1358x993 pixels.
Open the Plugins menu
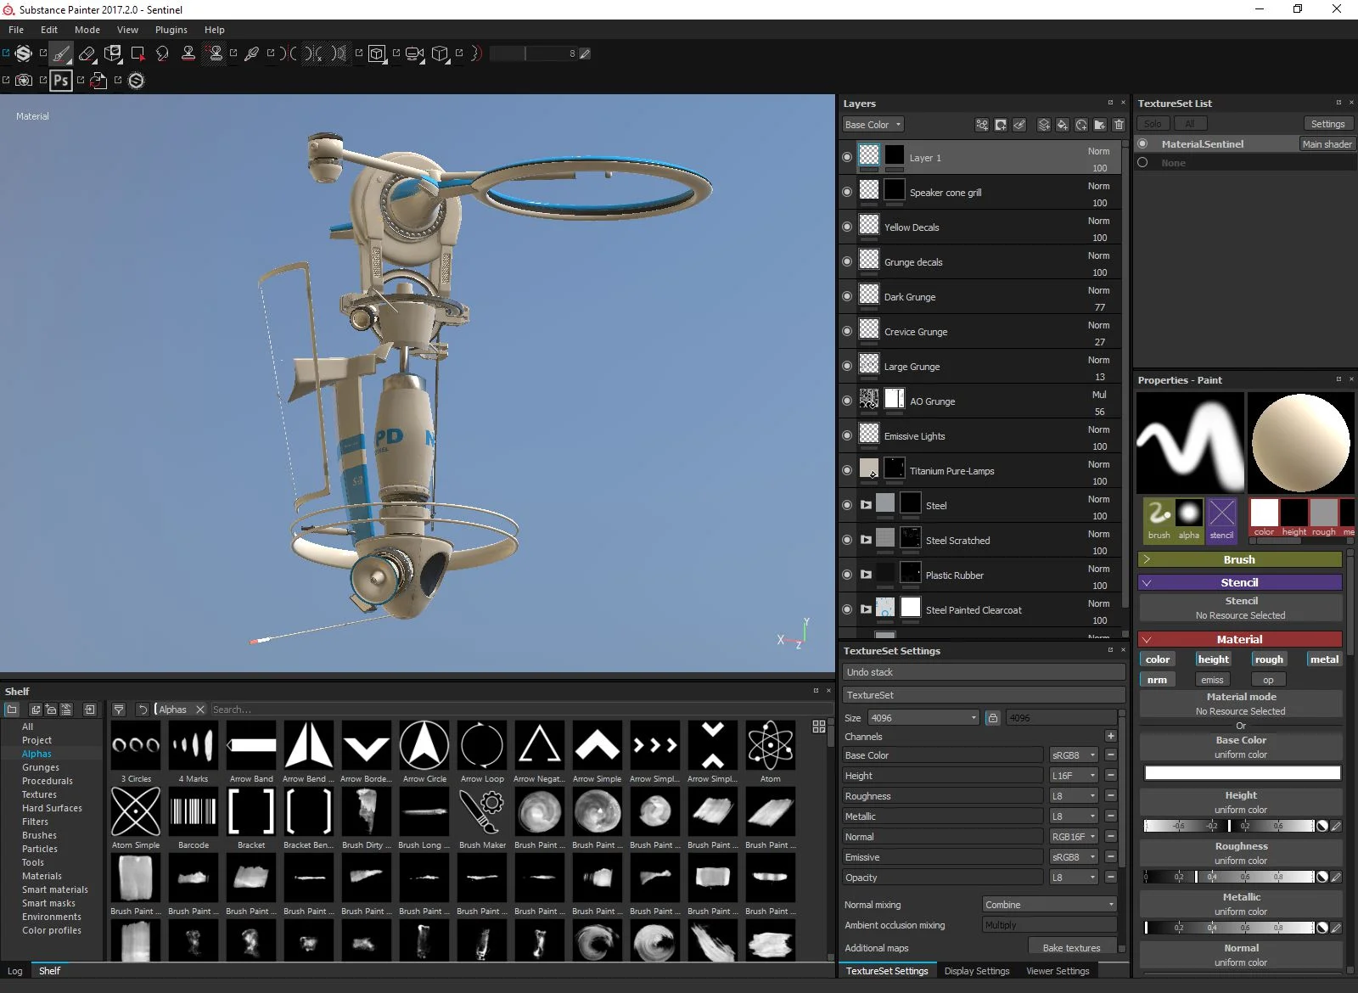pyautogui.click(x=171, y=30)
